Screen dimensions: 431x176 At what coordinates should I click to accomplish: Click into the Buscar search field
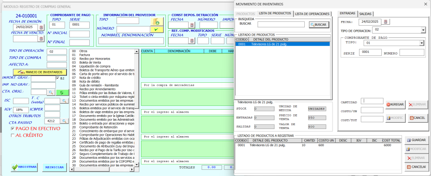click(281, 24)
